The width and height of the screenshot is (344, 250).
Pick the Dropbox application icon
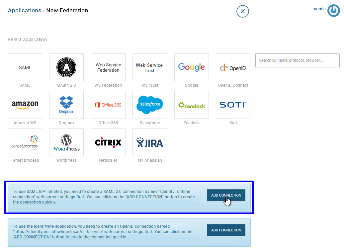(x=66, y=105)
